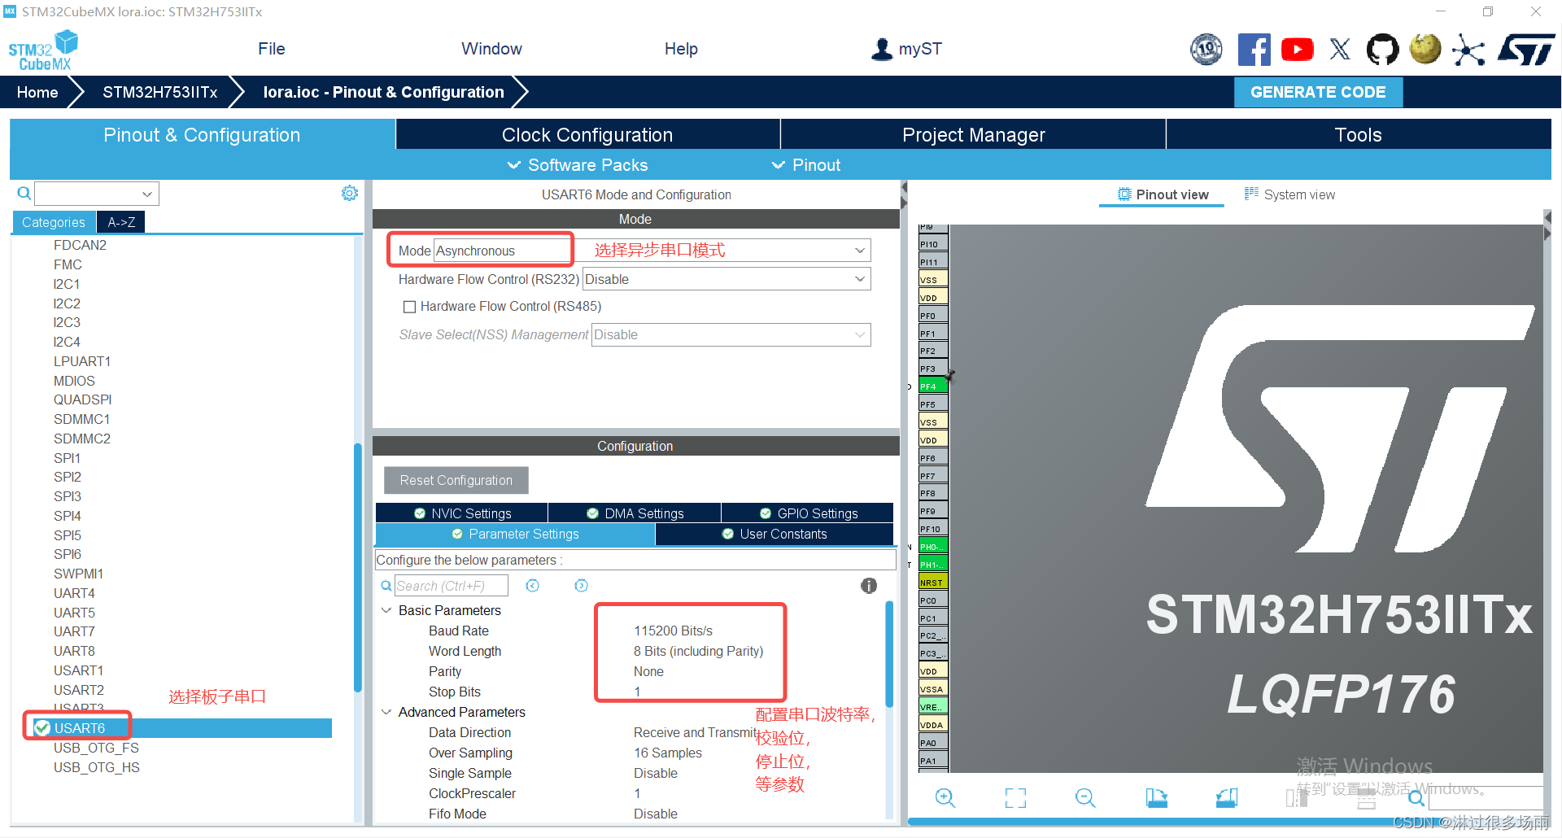Open Hardware Flow Control RS232 dropdown

tap(726, 279)
